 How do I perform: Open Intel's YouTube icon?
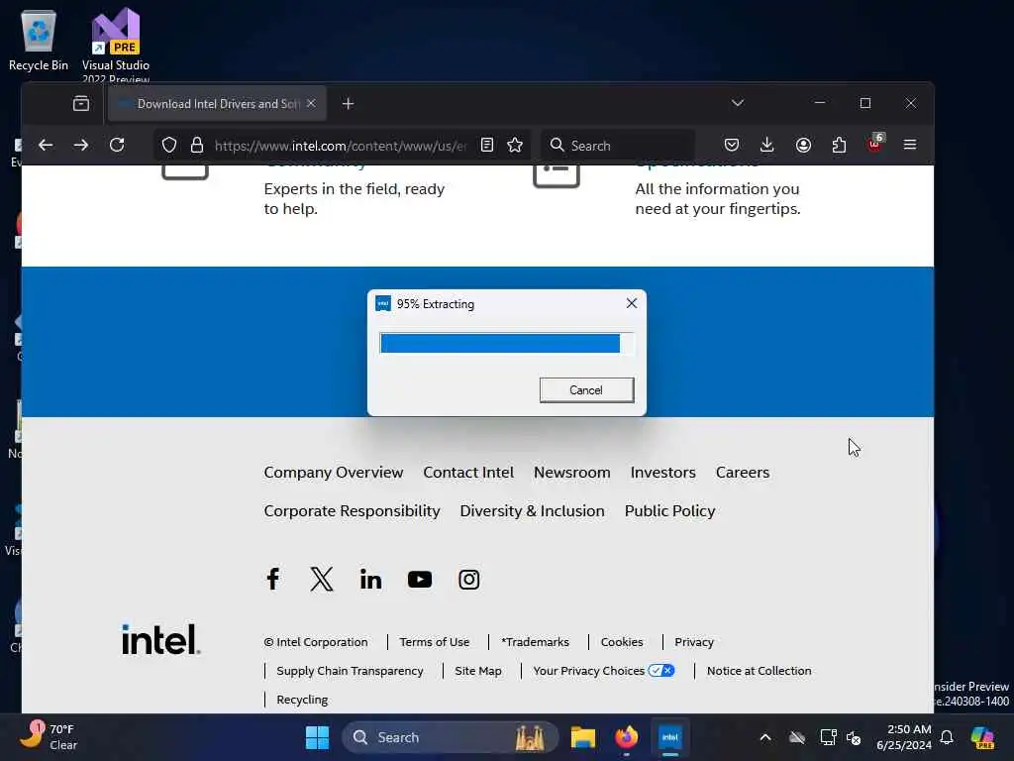[420, 579]
